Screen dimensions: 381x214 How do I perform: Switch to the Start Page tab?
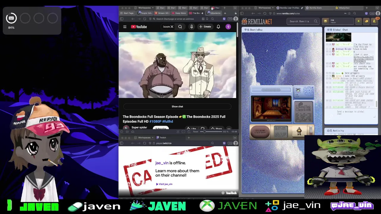pyautogui.click(x=127, y=13)
